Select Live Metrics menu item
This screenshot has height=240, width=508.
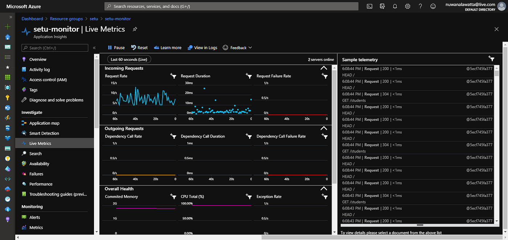54,143
